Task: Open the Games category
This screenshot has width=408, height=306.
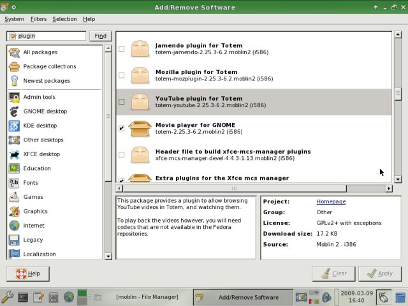Action: 33,197
